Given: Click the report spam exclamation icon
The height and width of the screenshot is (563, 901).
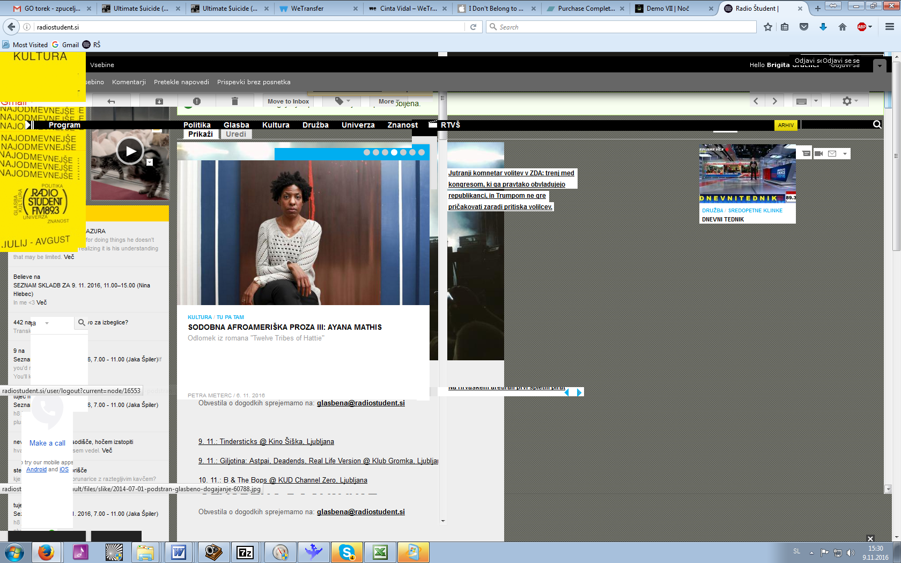Looking at the screenshot, I should 197,101.
